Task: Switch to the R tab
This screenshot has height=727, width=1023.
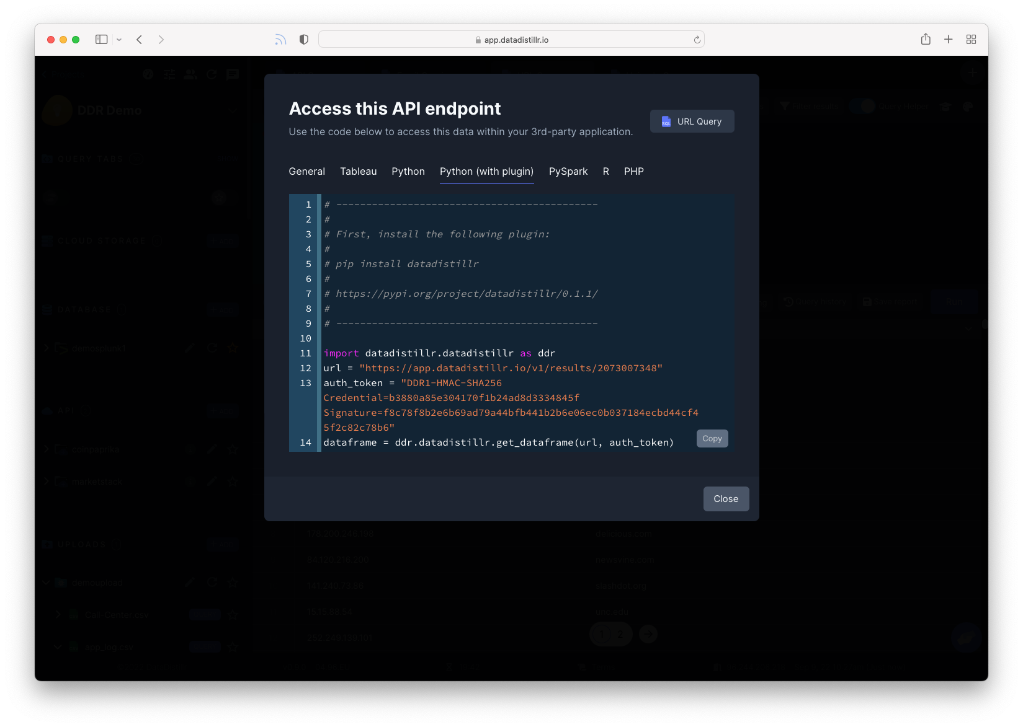Action: pyautogui.click(x=605, y=172)
